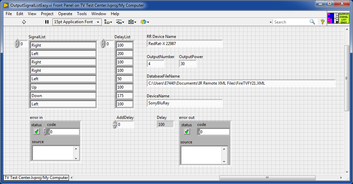Open the Project menu
The height and width of the screenshot is (184, 353).
tap(47, 14)
